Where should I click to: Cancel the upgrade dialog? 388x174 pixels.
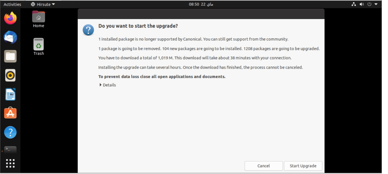[x=264, y=166]
